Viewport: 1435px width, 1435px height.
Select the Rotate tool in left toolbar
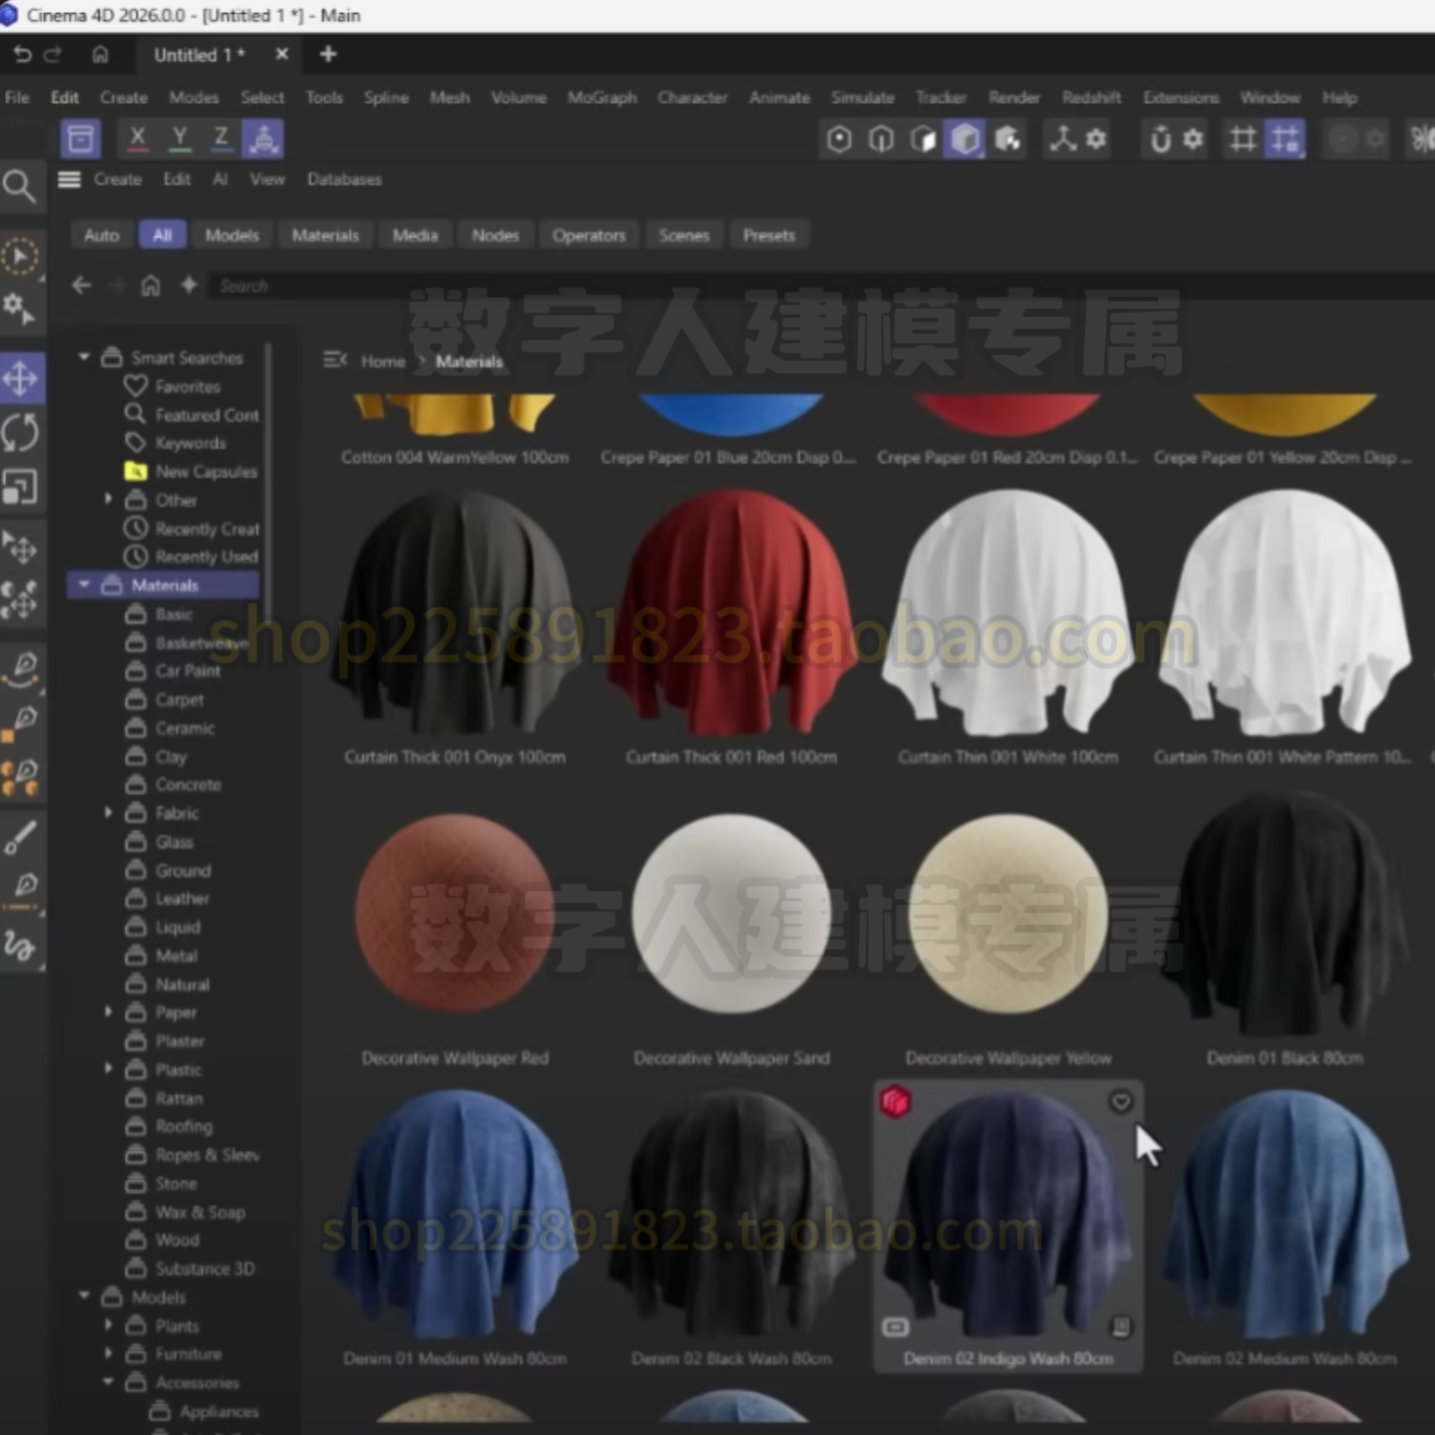21,433
